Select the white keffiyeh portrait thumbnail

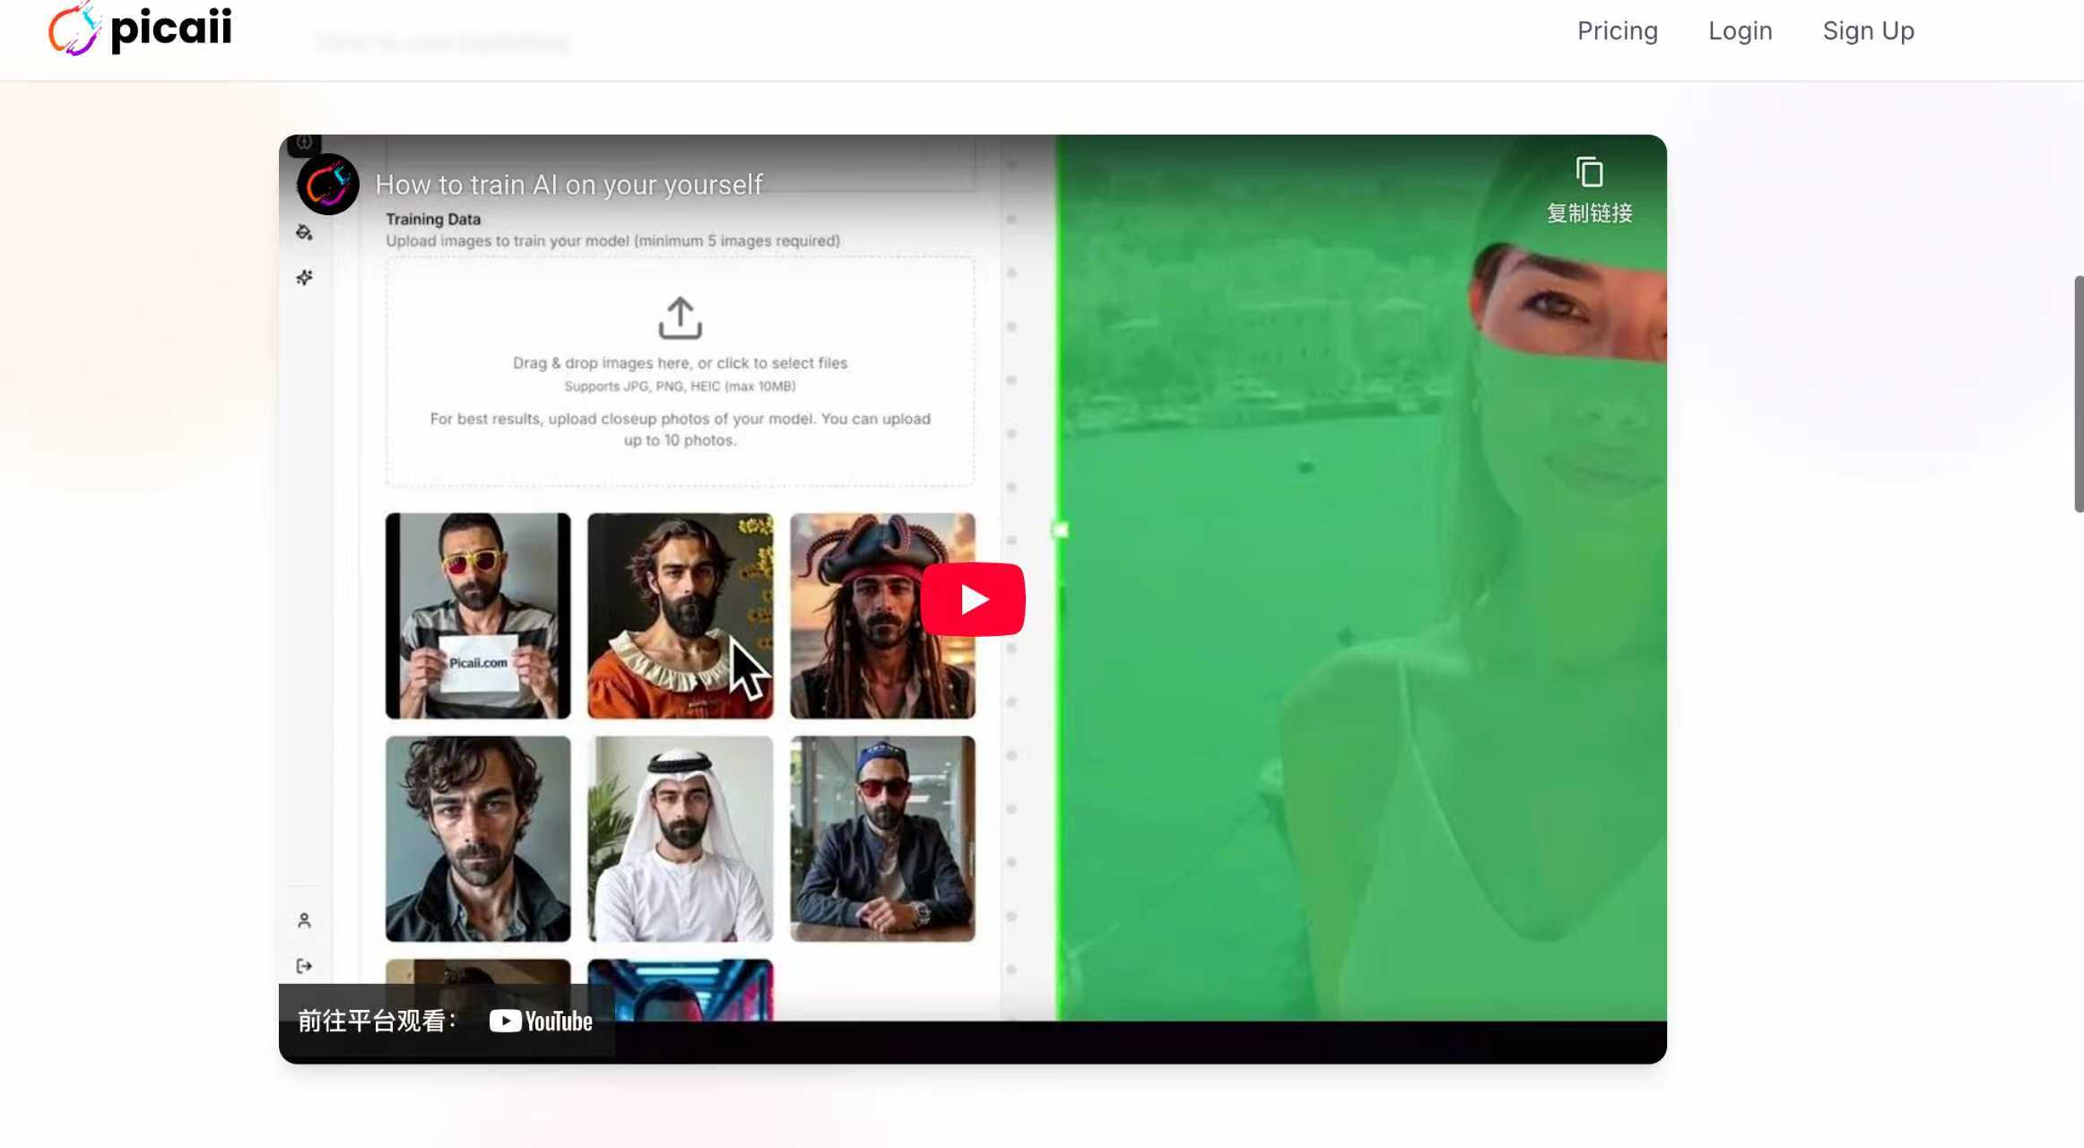[680, 839]
